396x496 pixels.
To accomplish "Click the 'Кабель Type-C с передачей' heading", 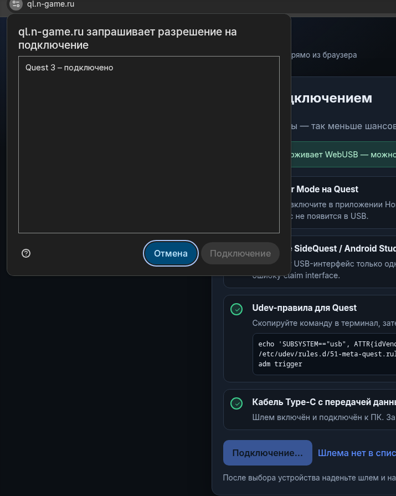I will coord(324,402).
